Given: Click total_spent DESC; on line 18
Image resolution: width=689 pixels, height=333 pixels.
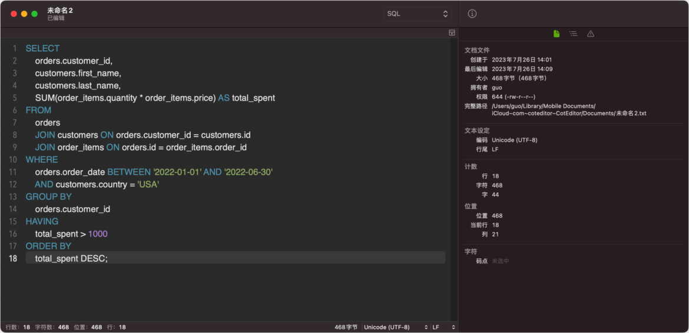Looking at the screenshot, I should click(71, 258).
